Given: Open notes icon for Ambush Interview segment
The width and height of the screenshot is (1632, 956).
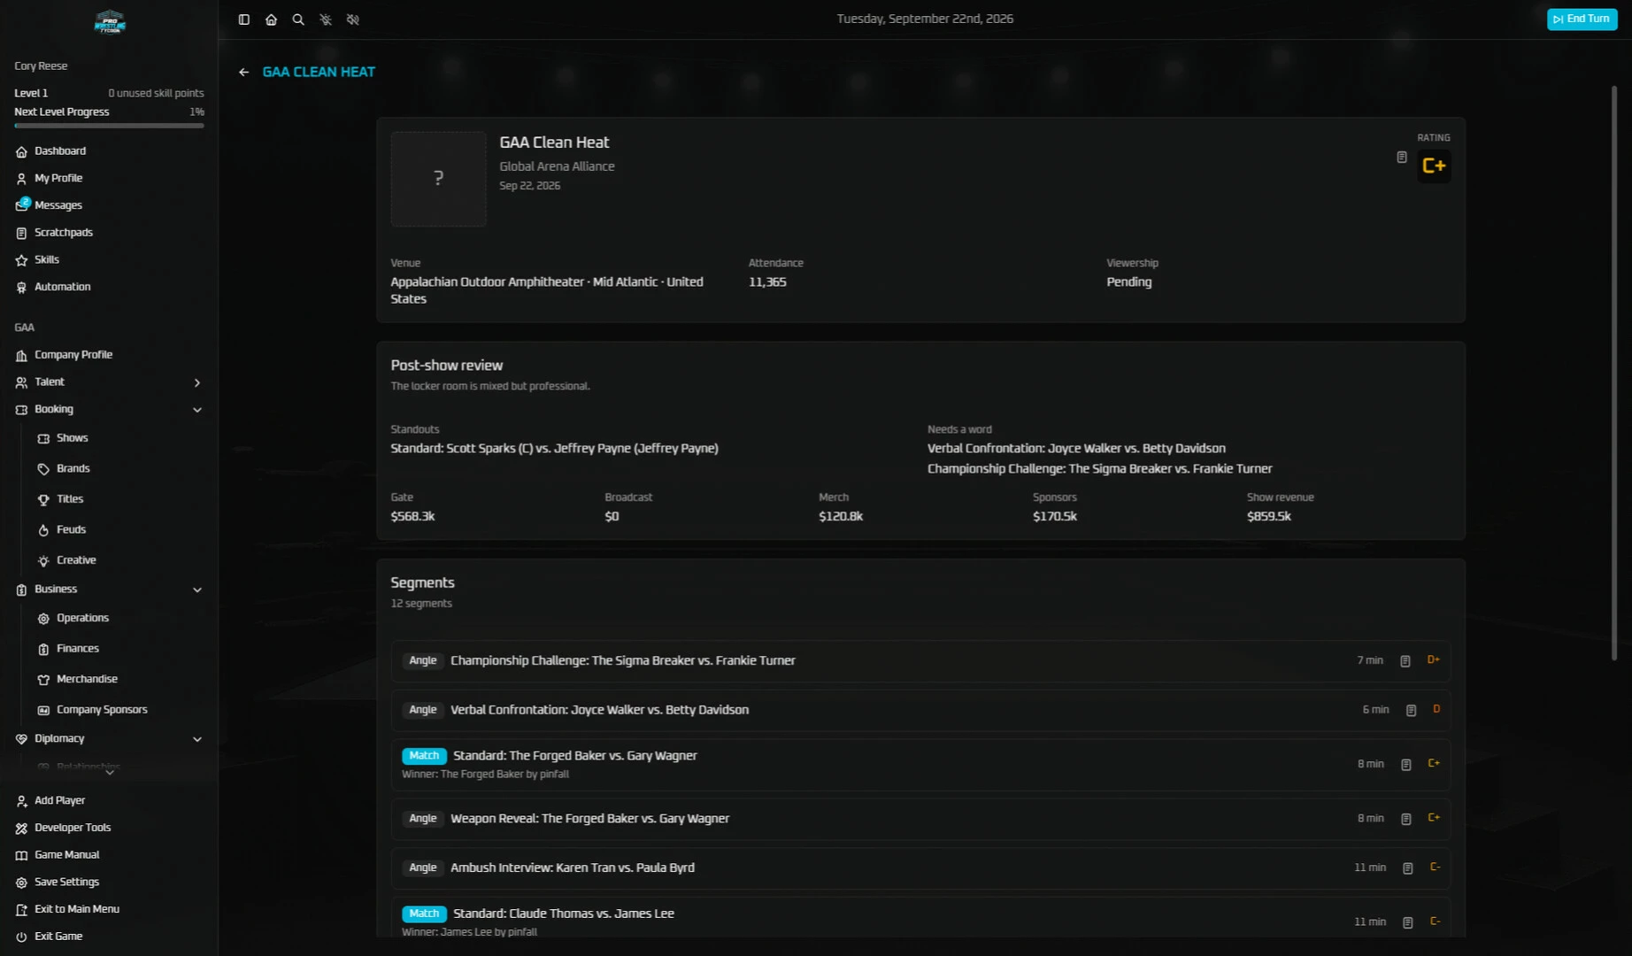Looking at the screenshot, I should click(1407, 868).
